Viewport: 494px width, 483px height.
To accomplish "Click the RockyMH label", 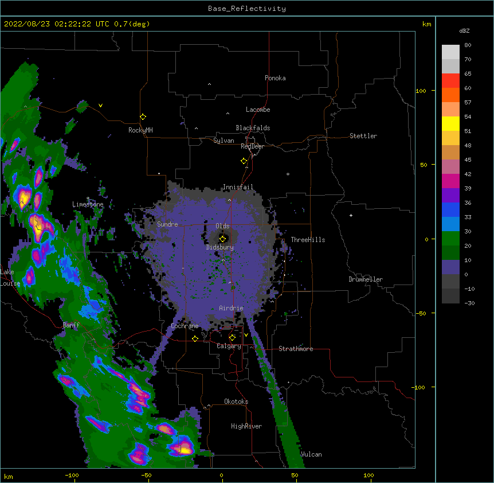I will click(140, 130).
